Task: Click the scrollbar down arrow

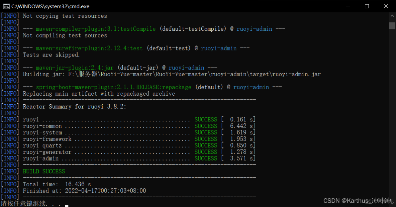Action: 392,203
